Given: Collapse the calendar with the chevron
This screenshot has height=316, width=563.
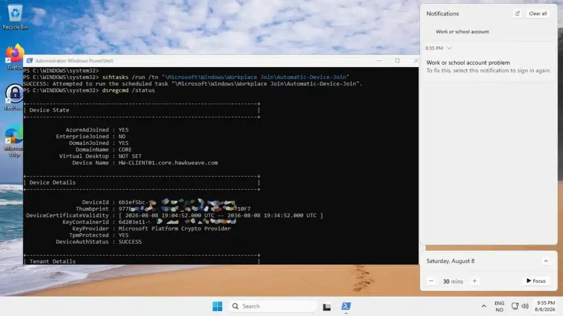Looking at the screenshot, I should click(x=546, y=261).
